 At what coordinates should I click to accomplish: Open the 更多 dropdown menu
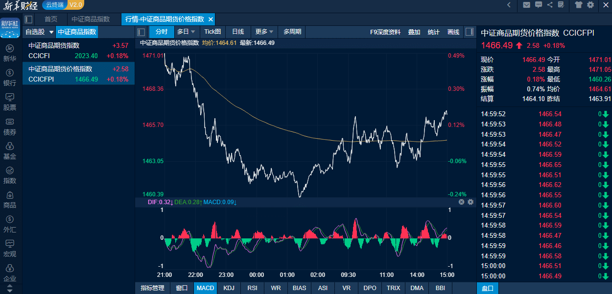[264, 32]
